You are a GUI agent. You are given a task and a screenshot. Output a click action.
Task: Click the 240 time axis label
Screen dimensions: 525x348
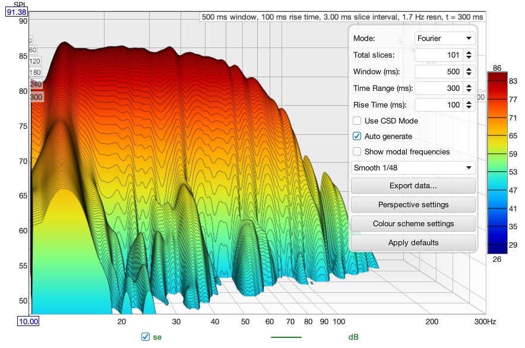point(36,84)
